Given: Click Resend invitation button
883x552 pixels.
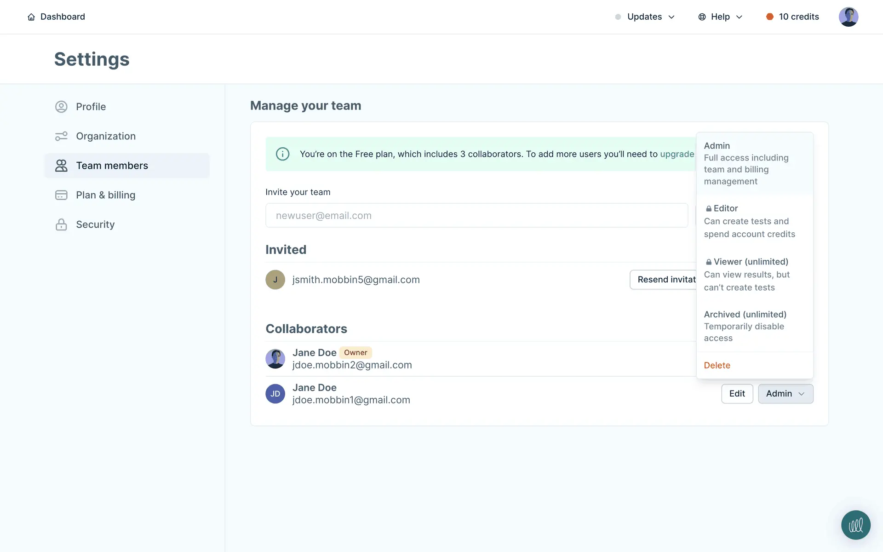Looking at the screenshot, I should [665, 280].
